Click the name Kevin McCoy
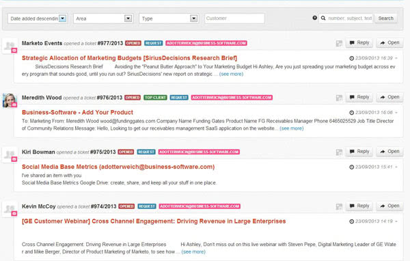 pyautogui.click(x=39, y=206)
